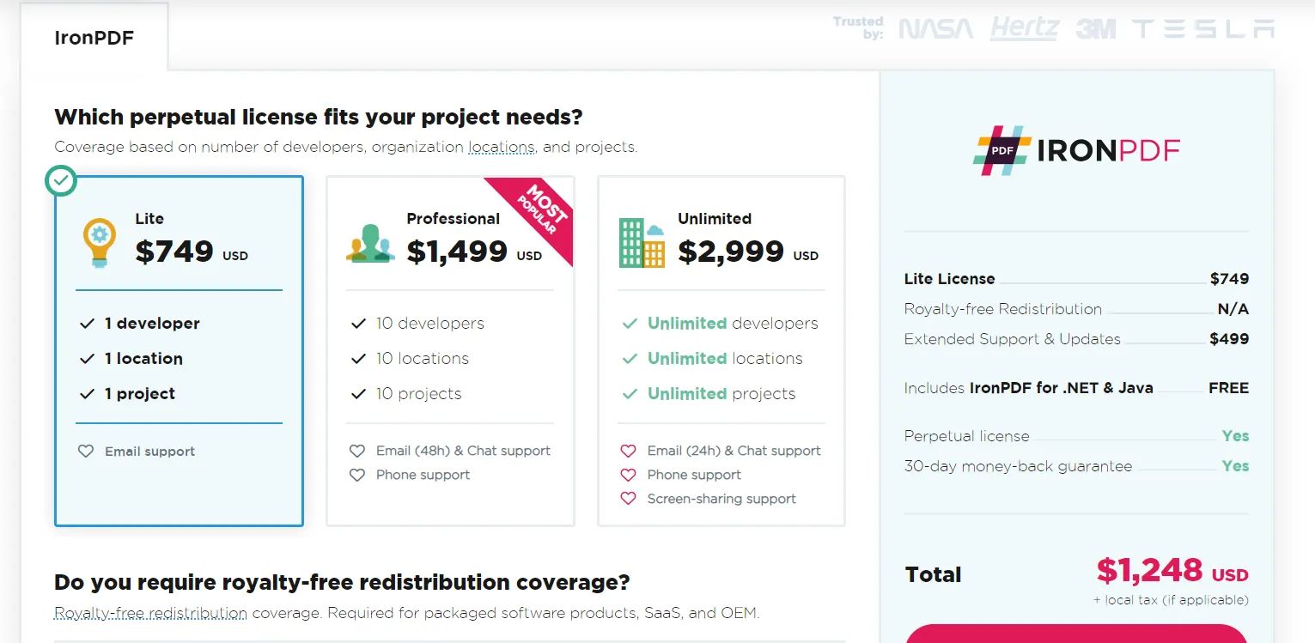Click checkmark next to 10 projects
The height and width of the screenshot is (643, 1315).
pyautogui.click(x=358, y=394)
